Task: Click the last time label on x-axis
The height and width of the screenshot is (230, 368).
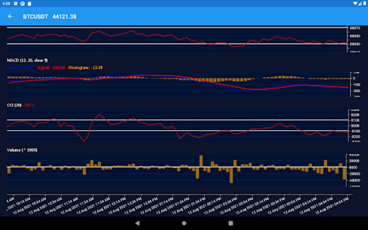Action: click(332, 206)
